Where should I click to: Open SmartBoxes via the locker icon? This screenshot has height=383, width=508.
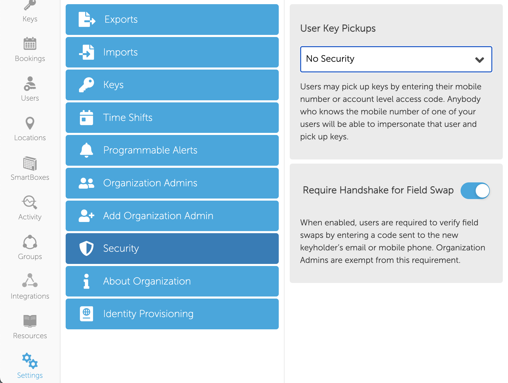(30, 163)
